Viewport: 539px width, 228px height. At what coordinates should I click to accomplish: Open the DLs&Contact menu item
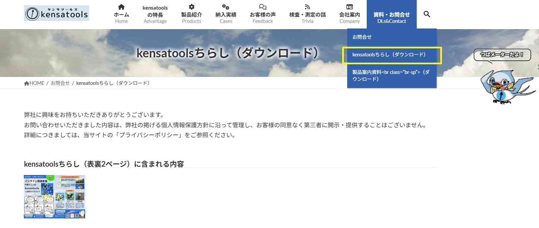pyautogui.click(x=392, y=14)
